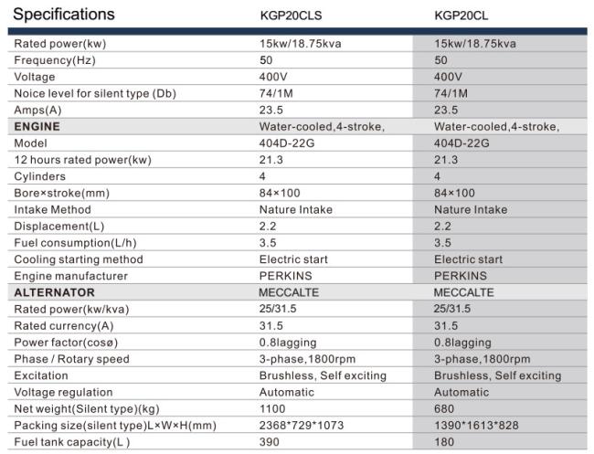Click the 1100 net weight value
594x454 pixels.
tap(272, 409)
